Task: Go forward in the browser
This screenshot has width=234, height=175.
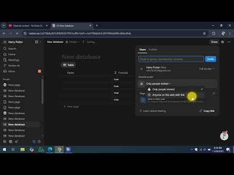Action: pyautogui.click(x=11, y=34)
